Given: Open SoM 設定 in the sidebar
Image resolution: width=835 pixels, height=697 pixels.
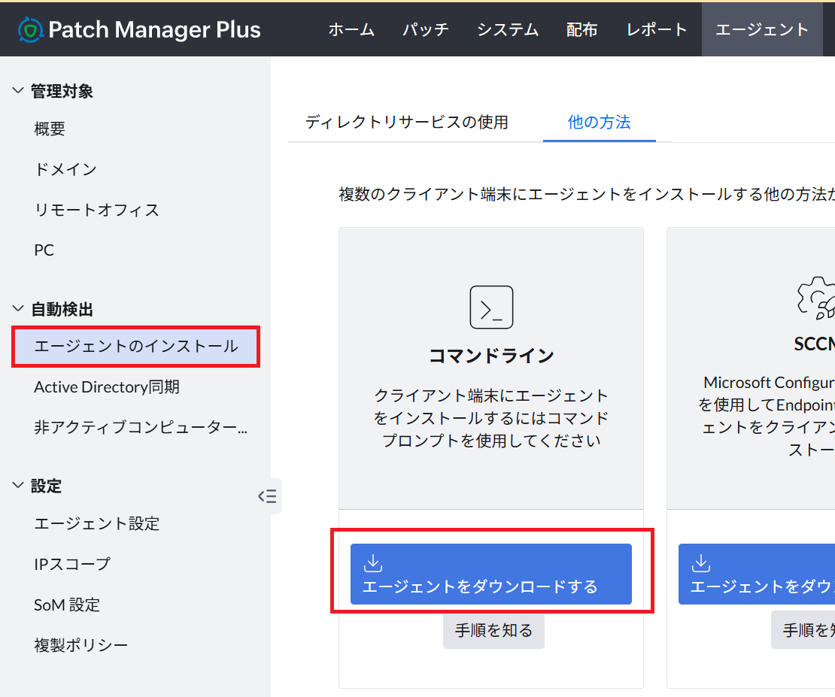Looking at the screenshot, I should pyautogui.click(x=67, y=605).
